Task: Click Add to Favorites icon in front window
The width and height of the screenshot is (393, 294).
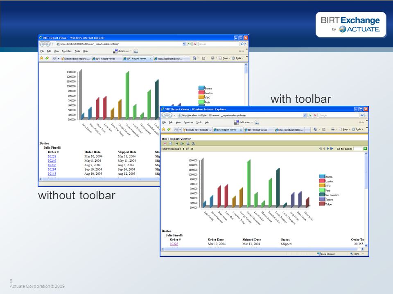Action: (x=169, y=129)
